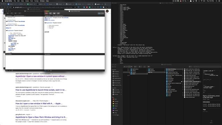Click the script file preview thumbnail in the Finder preview pane
The height and width of the screenshot is (125, 222).
(212, 82)
